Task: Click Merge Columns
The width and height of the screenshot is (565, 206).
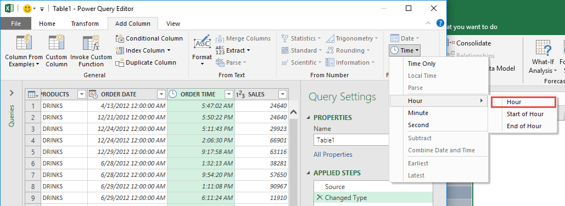Action: pyautogui.click(x=243, y=38)
